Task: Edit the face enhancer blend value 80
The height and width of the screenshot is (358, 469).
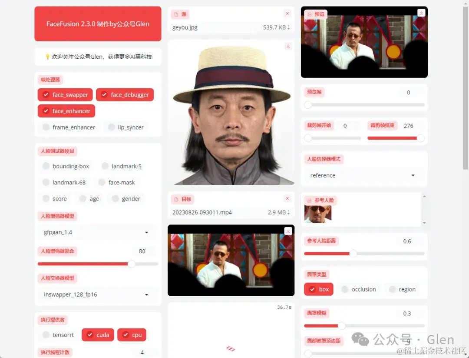Action: [144, 251]
